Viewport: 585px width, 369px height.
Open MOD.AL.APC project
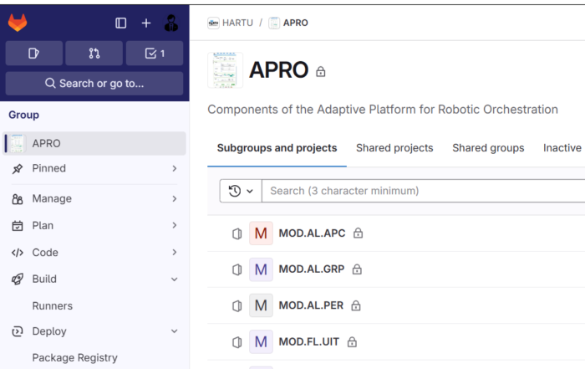[312, 233]
